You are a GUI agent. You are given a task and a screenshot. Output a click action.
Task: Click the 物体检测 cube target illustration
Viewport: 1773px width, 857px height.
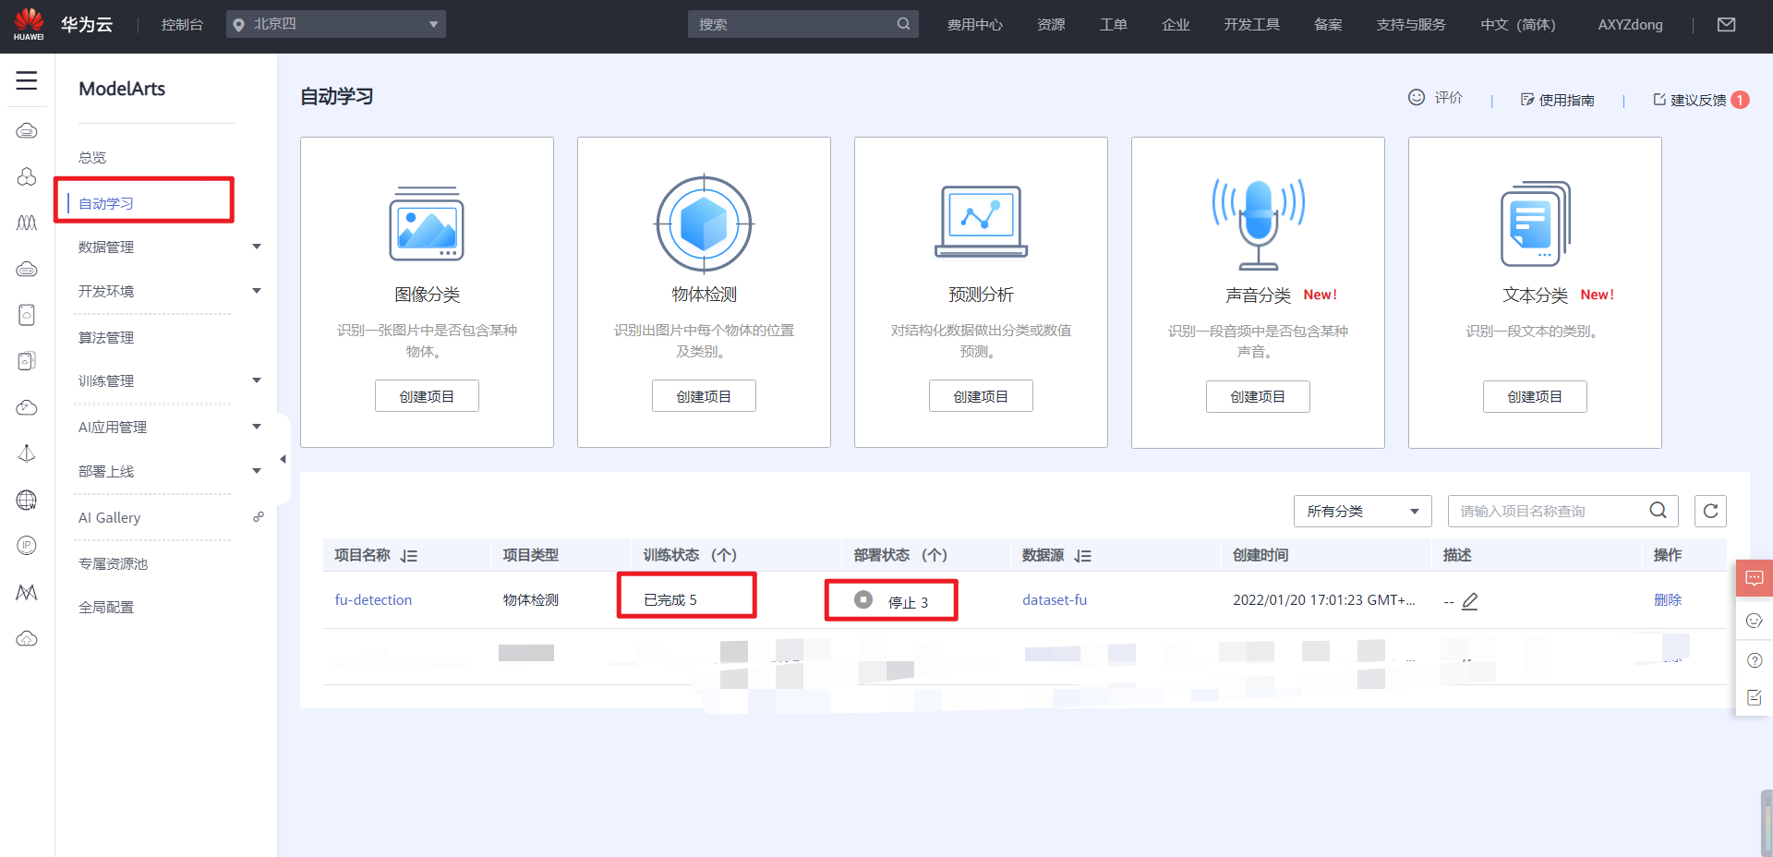704,223
